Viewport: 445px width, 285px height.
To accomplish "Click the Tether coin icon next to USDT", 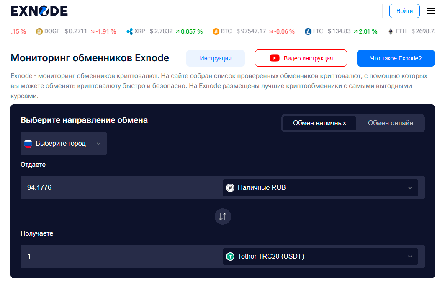I will click(230, 256).
